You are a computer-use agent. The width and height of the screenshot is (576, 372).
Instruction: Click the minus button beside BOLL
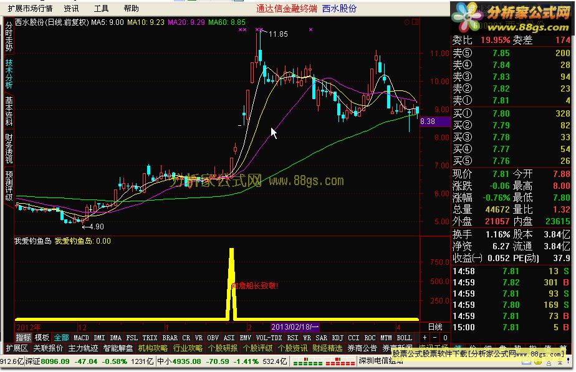point(435,338)
